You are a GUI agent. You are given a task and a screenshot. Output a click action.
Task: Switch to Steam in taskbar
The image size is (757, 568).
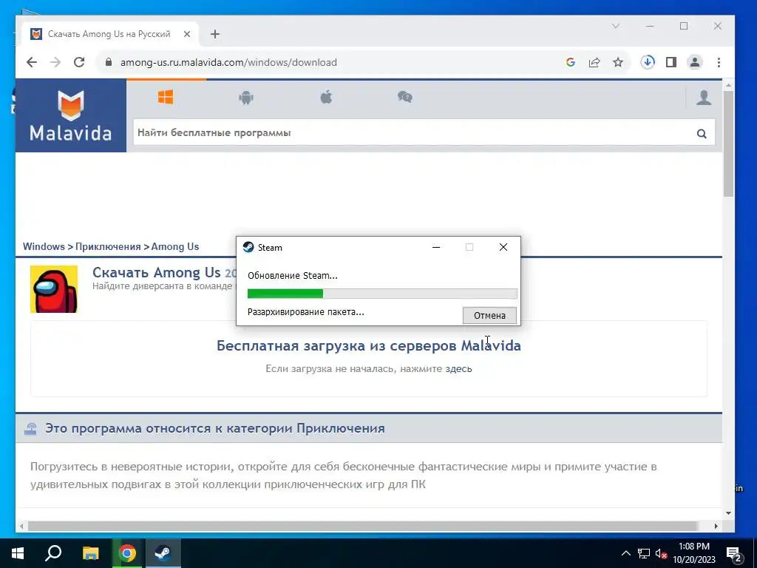(163, 553)
